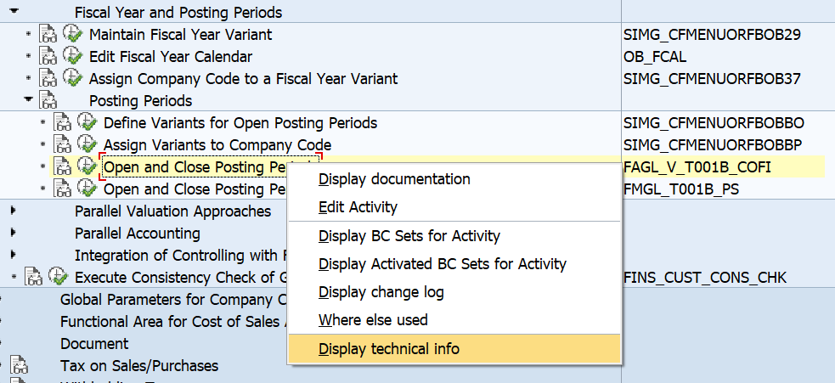Viewport: 835px width, 383px height.
Task: Click Where else used menu entry
Action: pos(372,320)
